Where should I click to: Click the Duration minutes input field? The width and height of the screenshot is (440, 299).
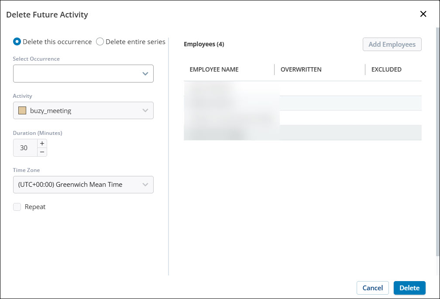pos(24,148)
